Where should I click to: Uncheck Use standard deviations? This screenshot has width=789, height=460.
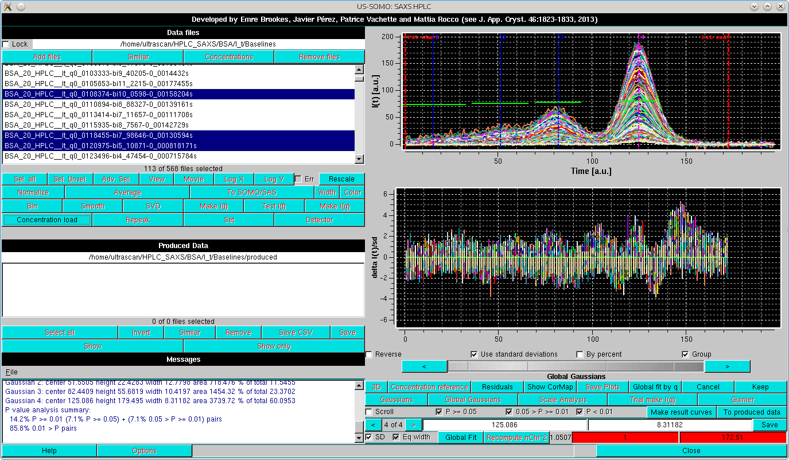pyautogui.click(x=474, y=354)
